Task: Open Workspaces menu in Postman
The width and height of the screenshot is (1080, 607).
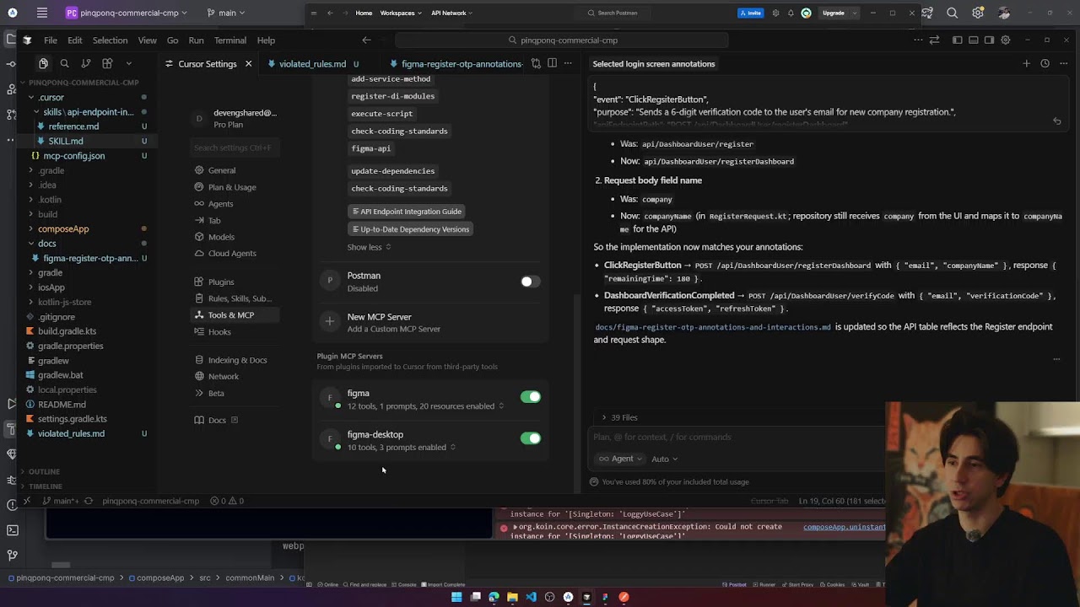Action: 400,13
